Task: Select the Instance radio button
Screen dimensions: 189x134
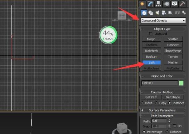Action: (x=170, y=103)
